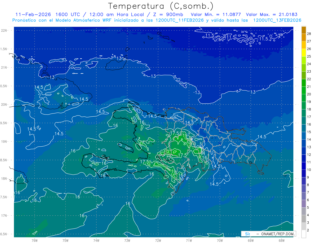Click the "19N" latitude label
Viewport: 316px width, 244px height.
[4, 141]
